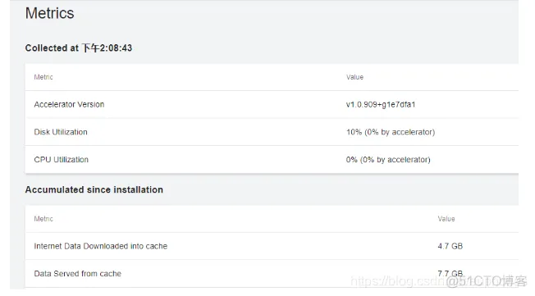Select Internet Data Downloaded into cache row
The height and width of the screenshot is (296, 535).
[x=272, y=246]
